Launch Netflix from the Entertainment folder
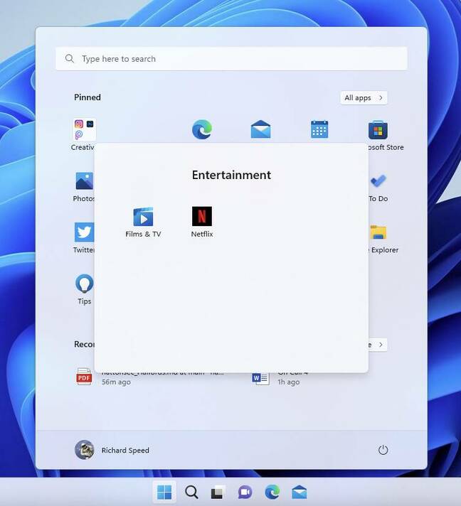The height and width of the screenshot is (506, 461). 202,222
